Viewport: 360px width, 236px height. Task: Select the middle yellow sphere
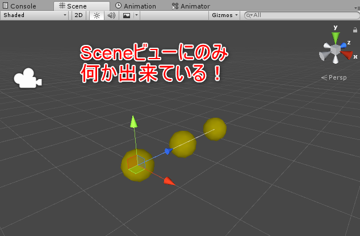click(x=183, y=144)
